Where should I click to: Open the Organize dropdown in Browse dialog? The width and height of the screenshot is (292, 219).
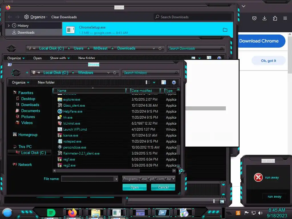pyautogui.click(x=21, y=82)
